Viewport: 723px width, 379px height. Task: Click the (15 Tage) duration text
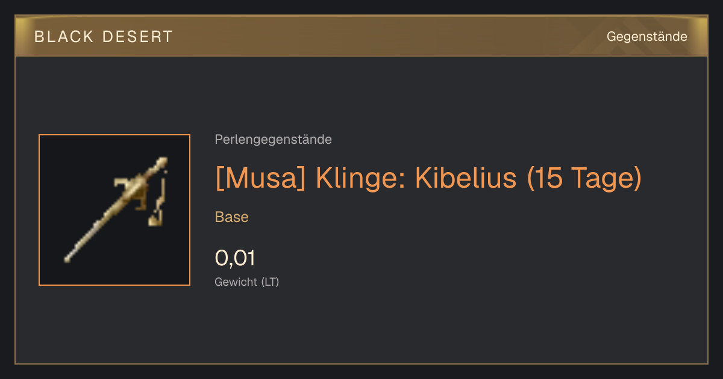[584, 178]
